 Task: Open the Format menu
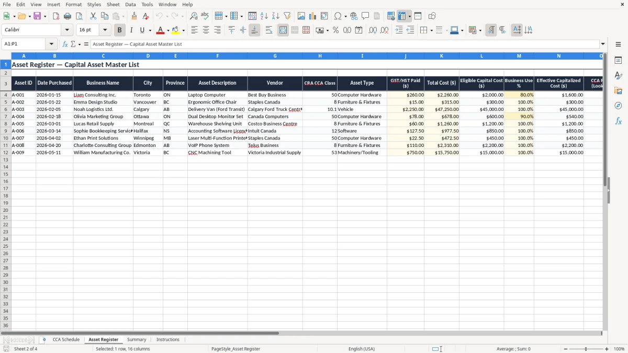[x=74, y=4]
